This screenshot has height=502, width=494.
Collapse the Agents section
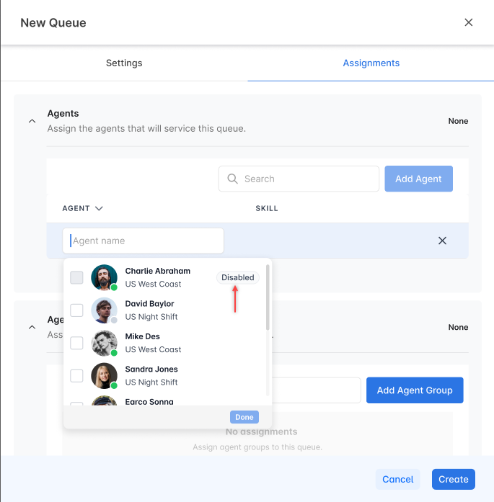pos(32,121)
